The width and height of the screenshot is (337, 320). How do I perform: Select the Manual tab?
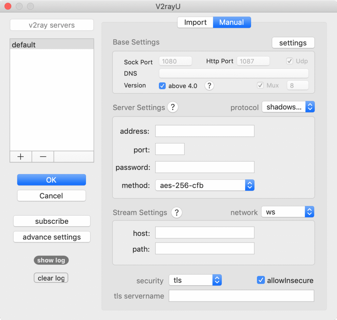232,22
